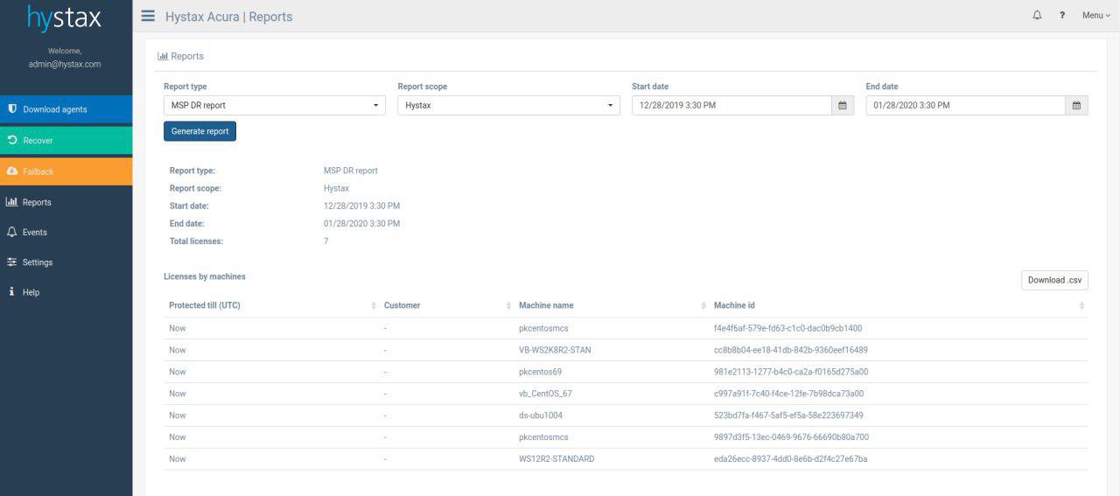Open the Start date calendar picker
Image resolution: width=1120 pixels, height=496 pixels.
point(843,105)
